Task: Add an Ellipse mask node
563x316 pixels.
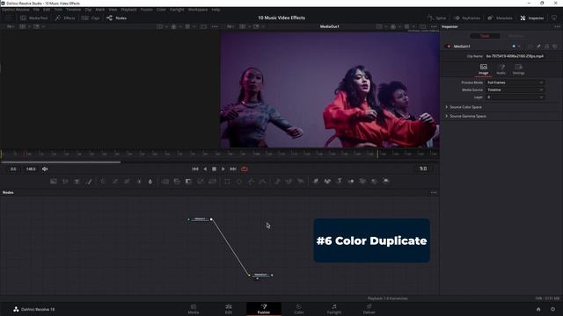Action: coord(239,182)
